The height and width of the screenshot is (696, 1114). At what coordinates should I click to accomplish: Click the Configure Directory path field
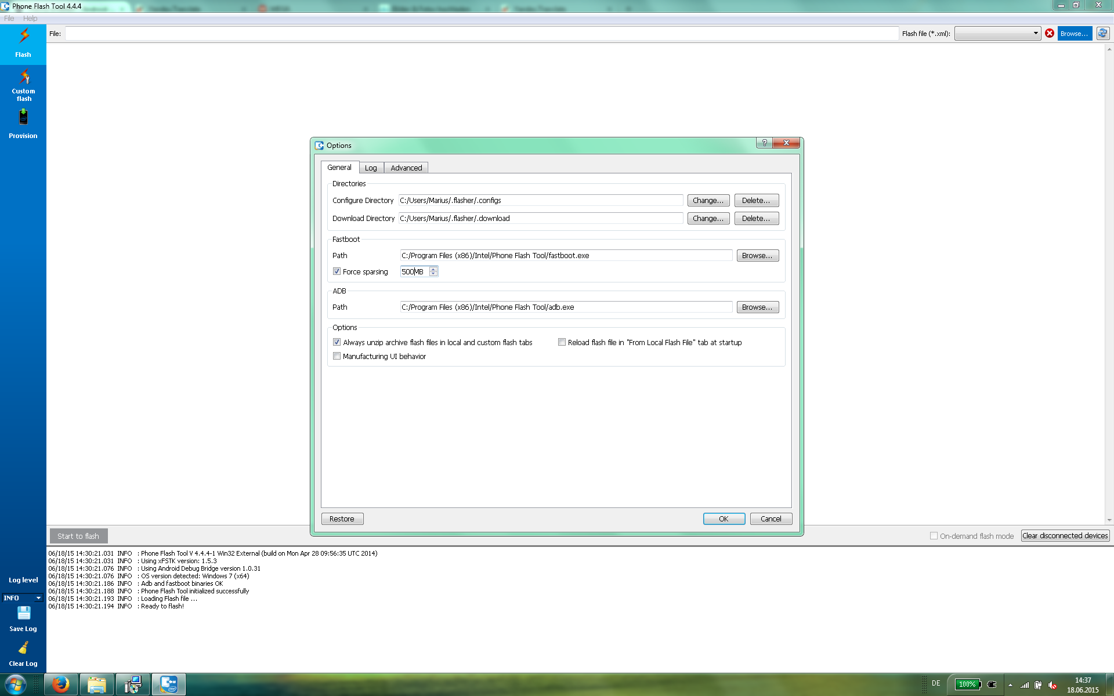point(541,201)
